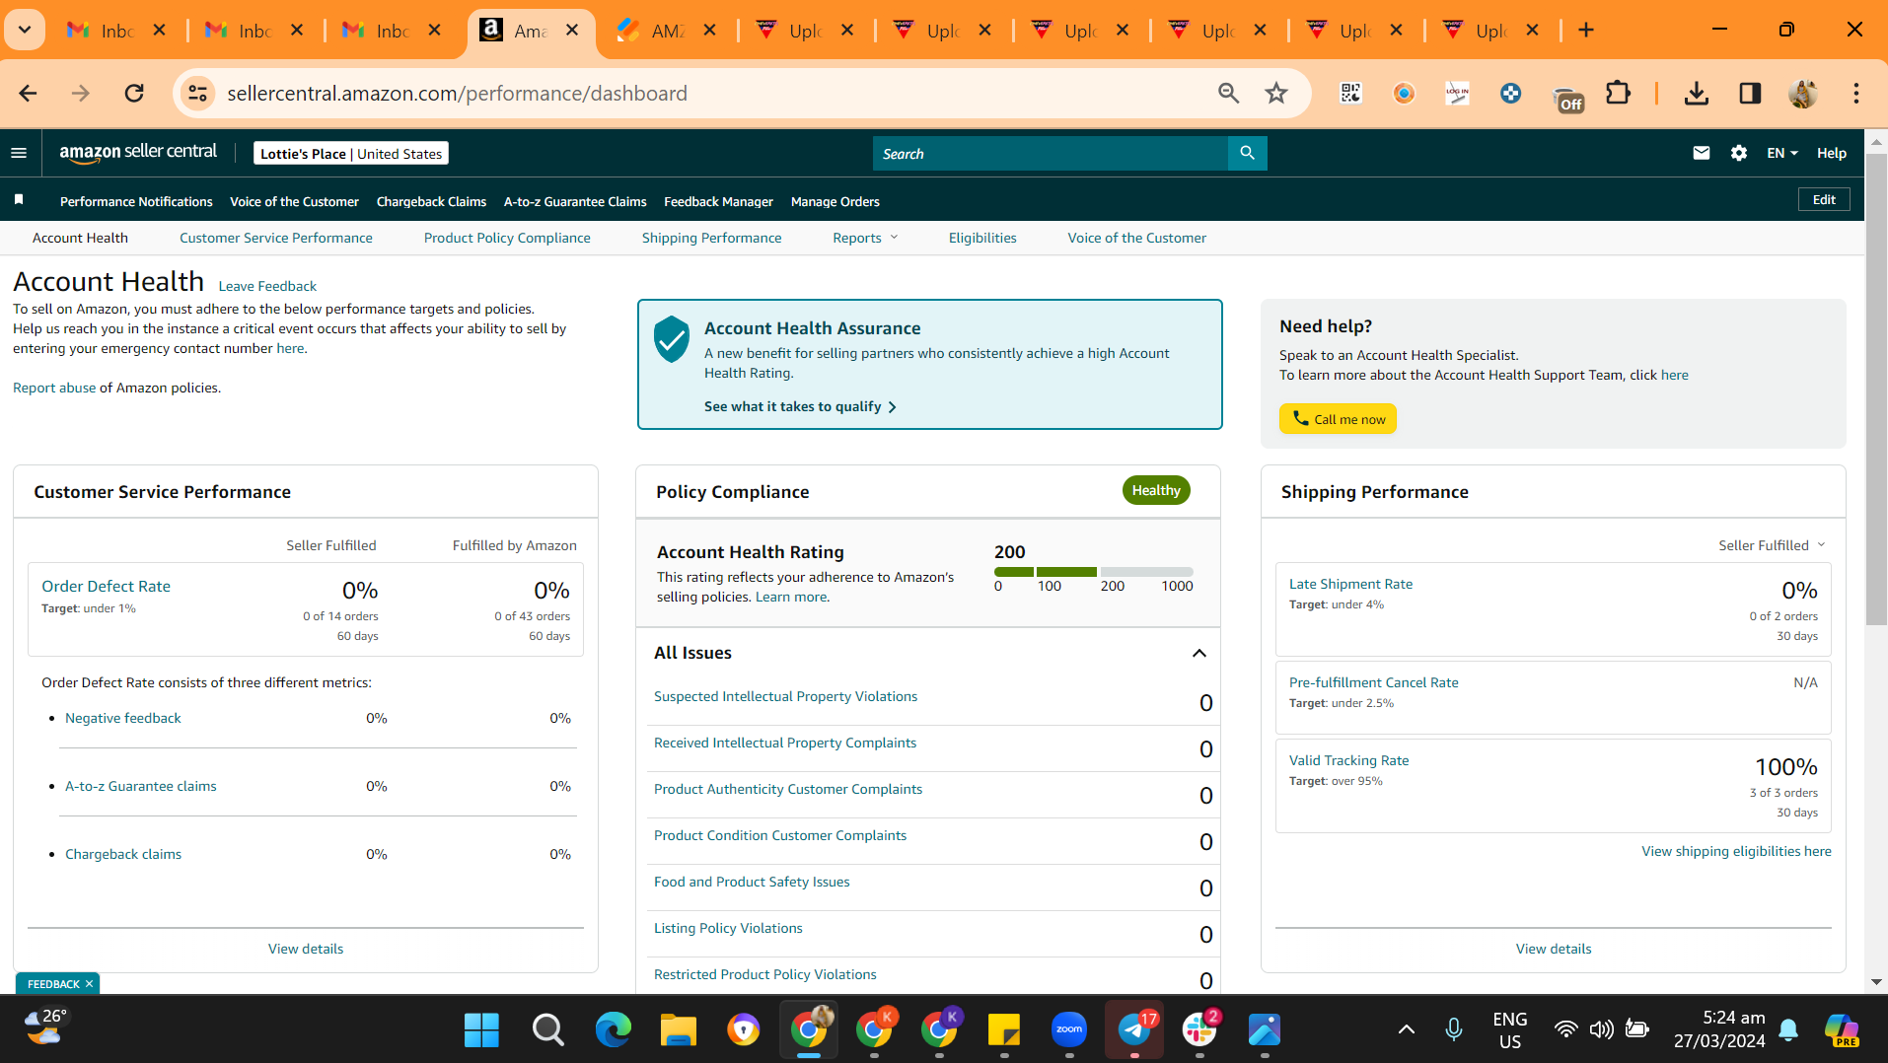Click the browser address bar URL
This screenshot has width=1888, height=1063.
pos(457,94)
